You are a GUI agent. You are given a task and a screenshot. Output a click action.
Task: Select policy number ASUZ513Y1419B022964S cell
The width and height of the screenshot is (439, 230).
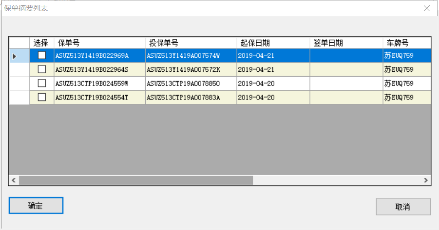pos(99,69)
